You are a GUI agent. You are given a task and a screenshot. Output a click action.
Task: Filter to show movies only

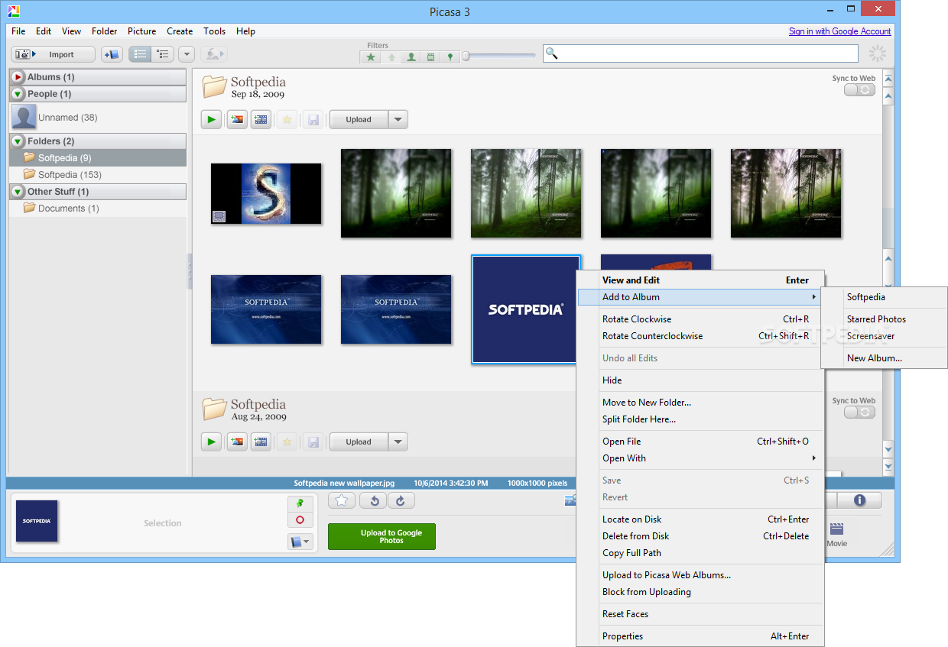[x=431, y=57]
